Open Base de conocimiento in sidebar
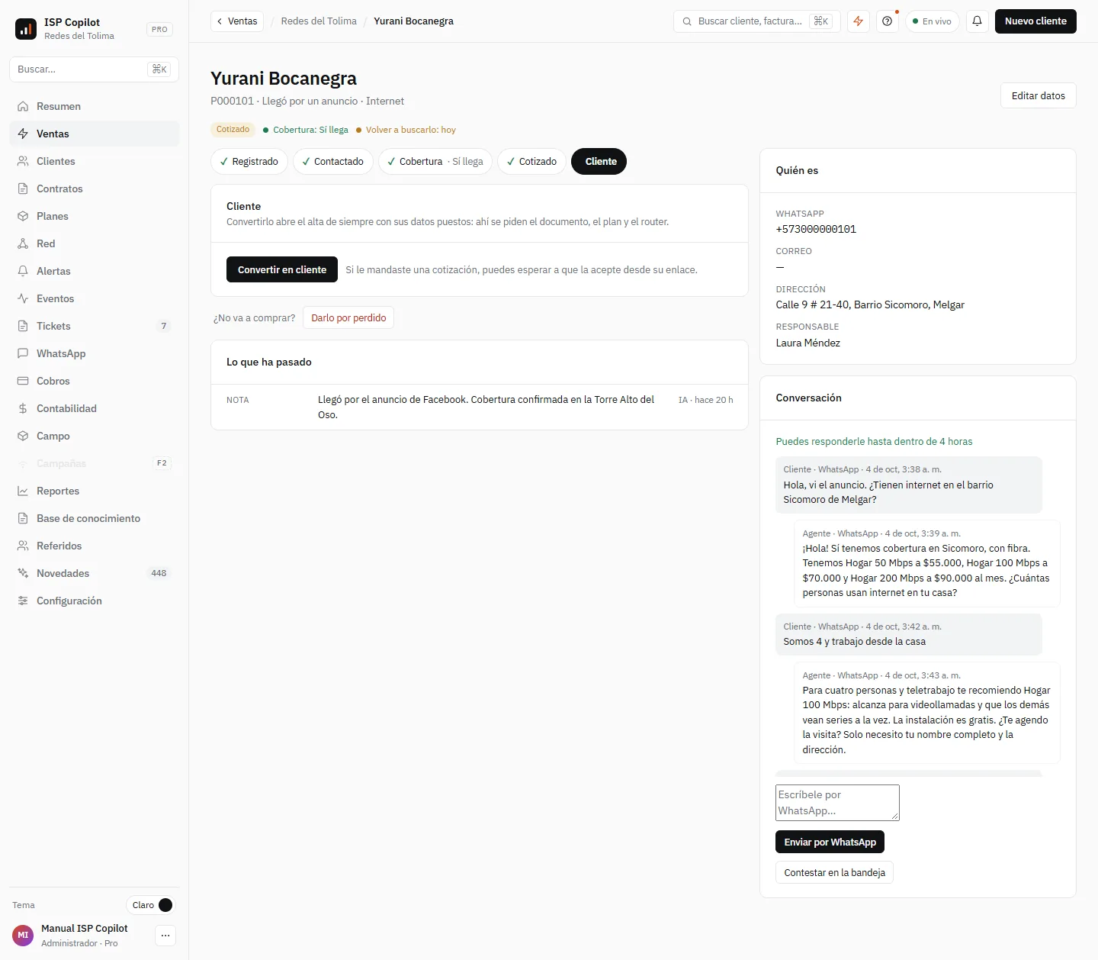This screenshot has height=960, width=1098. coord(95,518)
